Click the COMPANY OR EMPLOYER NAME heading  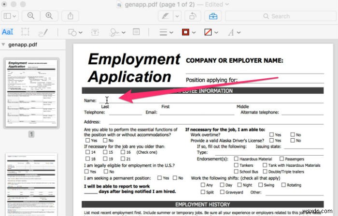[235, 60]
